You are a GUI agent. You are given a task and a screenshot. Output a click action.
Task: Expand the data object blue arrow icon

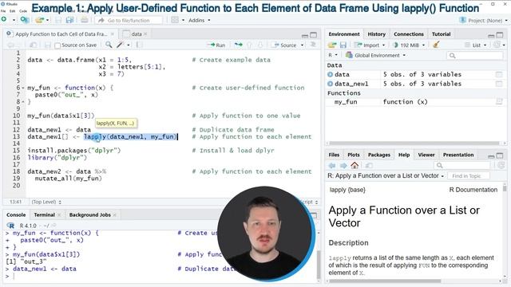(x=330, y=74)
